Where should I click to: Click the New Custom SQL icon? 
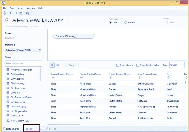point(8,121)
